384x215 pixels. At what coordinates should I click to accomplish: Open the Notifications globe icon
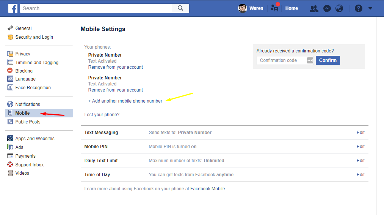(339, 9)
